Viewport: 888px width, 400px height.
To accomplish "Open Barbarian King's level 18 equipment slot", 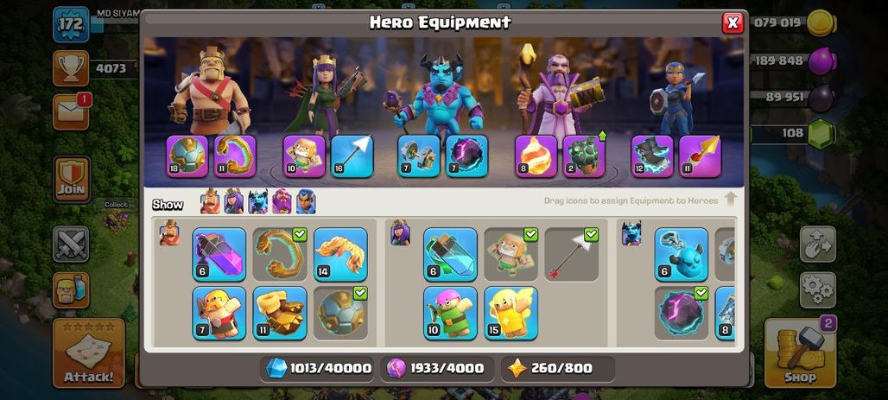I will coord(187,156).
